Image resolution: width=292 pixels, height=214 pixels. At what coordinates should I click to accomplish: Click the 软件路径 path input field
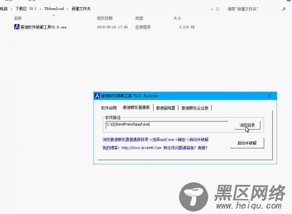click(166, 124)
